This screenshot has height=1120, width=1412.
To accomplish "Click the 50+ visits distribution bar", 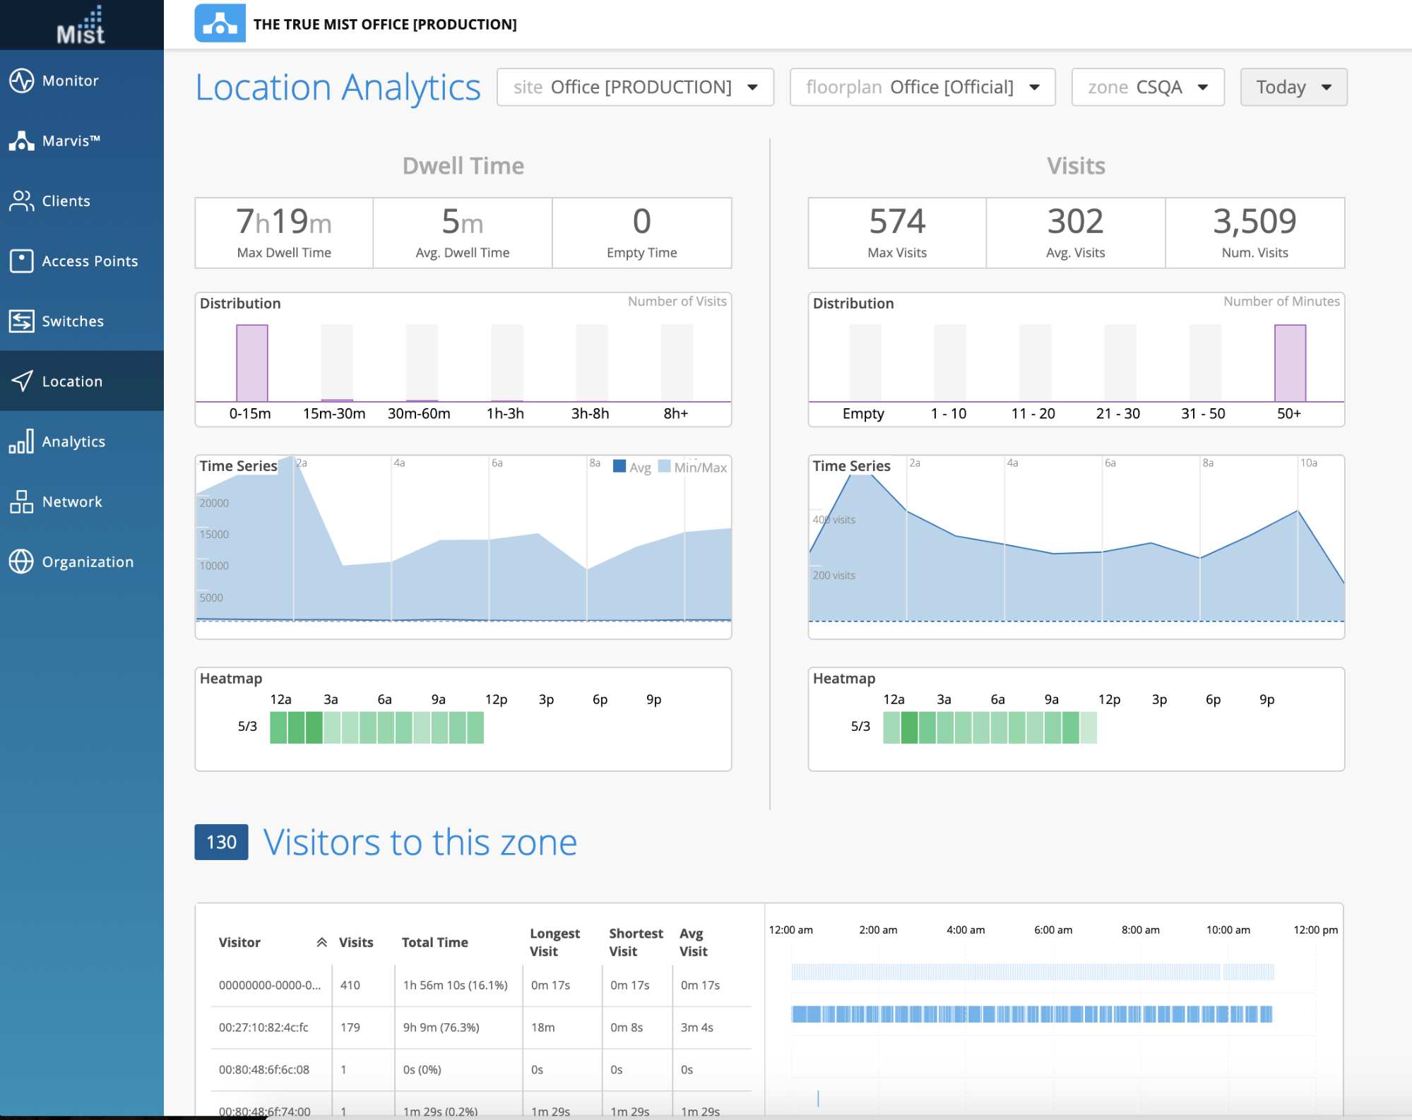I will [1289, 363].
